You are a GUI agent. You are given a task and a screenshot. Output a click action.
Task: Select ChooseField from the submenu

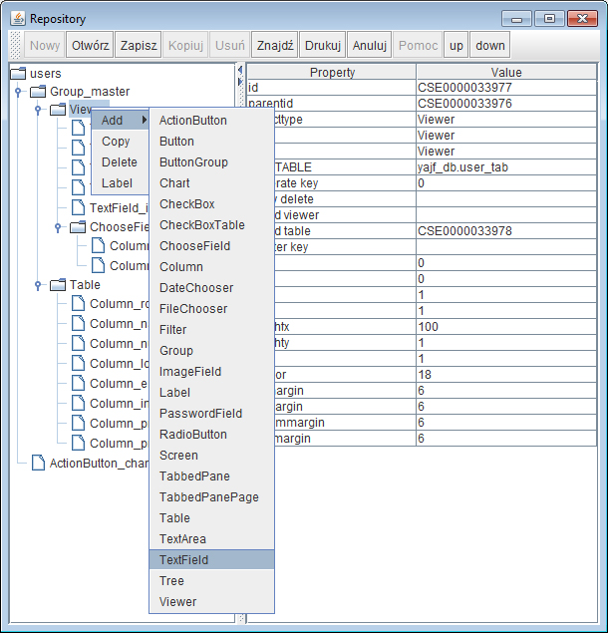pyautogui.click(x=212, y=246)
